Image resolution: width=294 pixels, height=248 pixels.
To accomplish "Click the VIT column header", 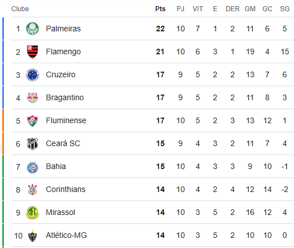I will 198,9.
